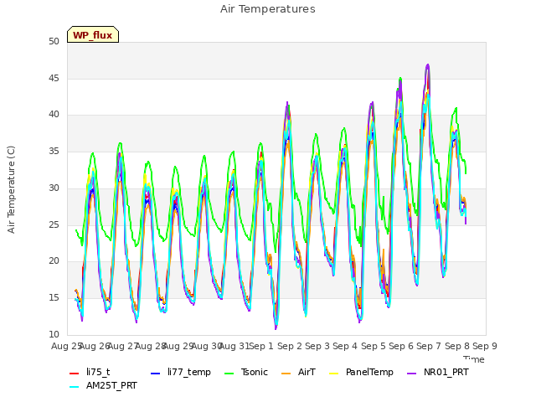Click the Air Temperatures chart title
This screenshot has width=536, height=402.
(x=268, y=9)
